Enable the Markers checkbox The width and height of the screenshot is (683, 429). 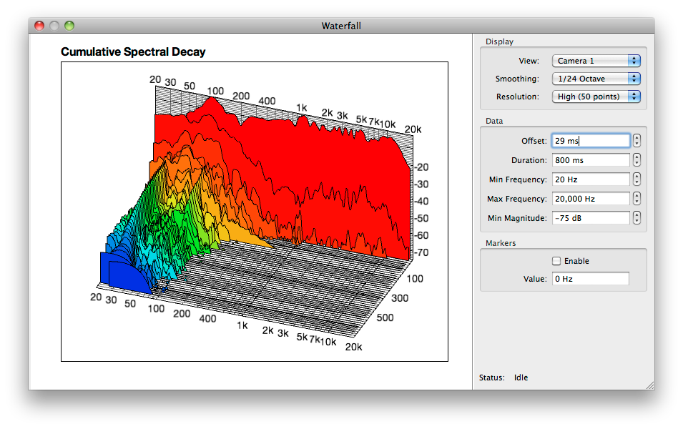tap(556, 261)
